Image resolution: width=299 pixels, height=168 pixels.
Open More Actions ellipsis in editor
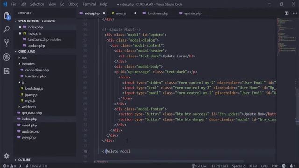pos(295,14)
